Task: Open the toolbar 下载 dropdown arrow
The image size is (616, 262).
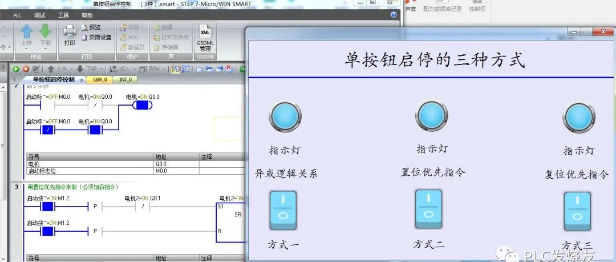Action: click(x=102, y=69)
